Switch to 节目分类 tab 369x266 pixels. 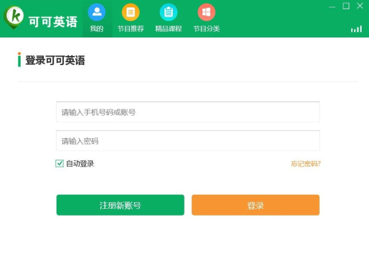pyautogui.click(x=207, y=18)
